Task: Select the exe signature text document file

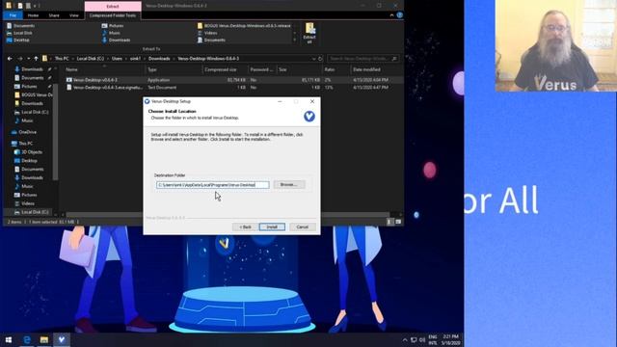Action: [108, 88]
